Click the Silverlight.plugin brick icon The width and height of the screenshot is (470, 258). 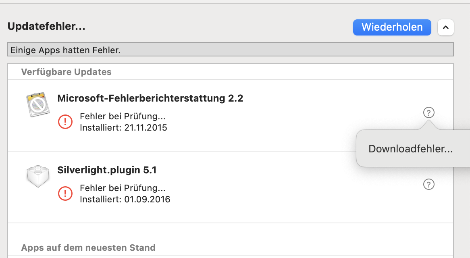[x=37, y=176]
